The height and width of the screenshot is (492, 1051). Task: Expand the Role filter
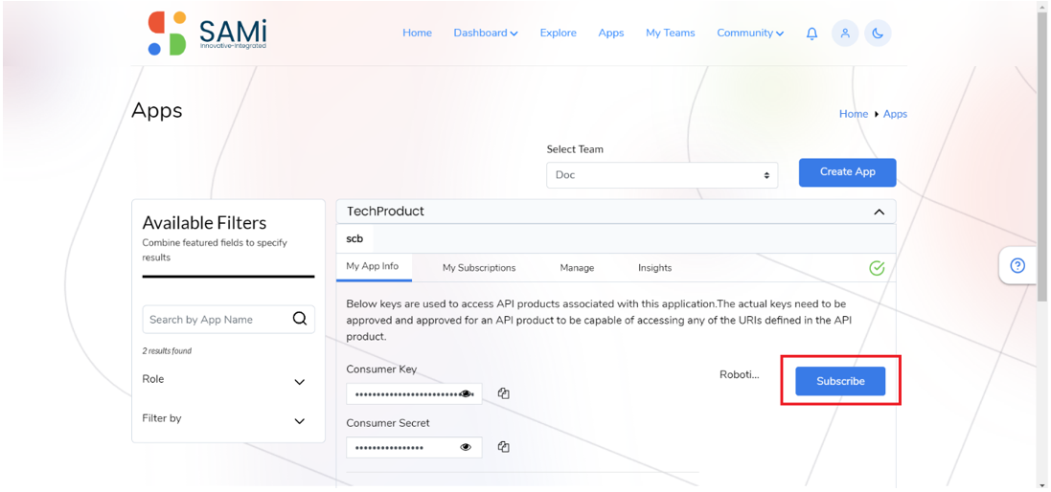coord(300,382)
